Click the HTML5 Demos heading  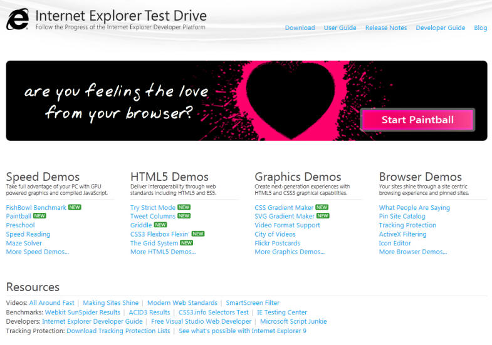(x=169, y=177)
